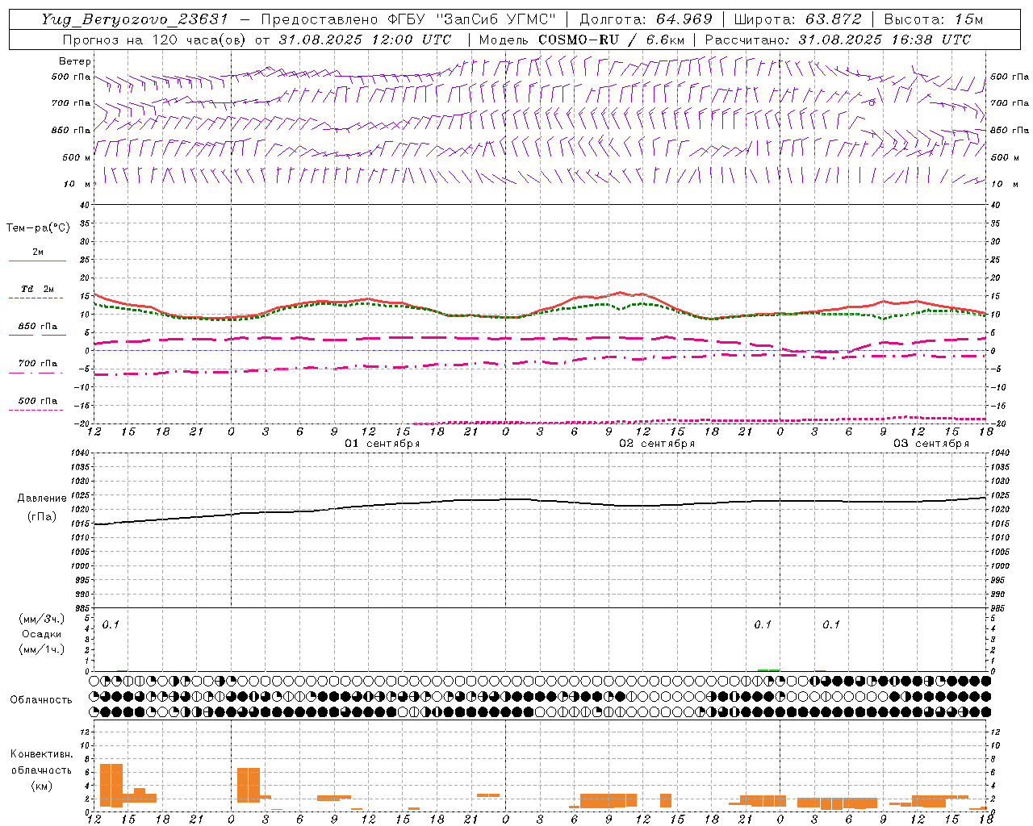This screenshot has width=1033, height=826.
Task: Click the Рассчитано: 31.08.2025 16:38 UTC text
Action: (838, 40)
